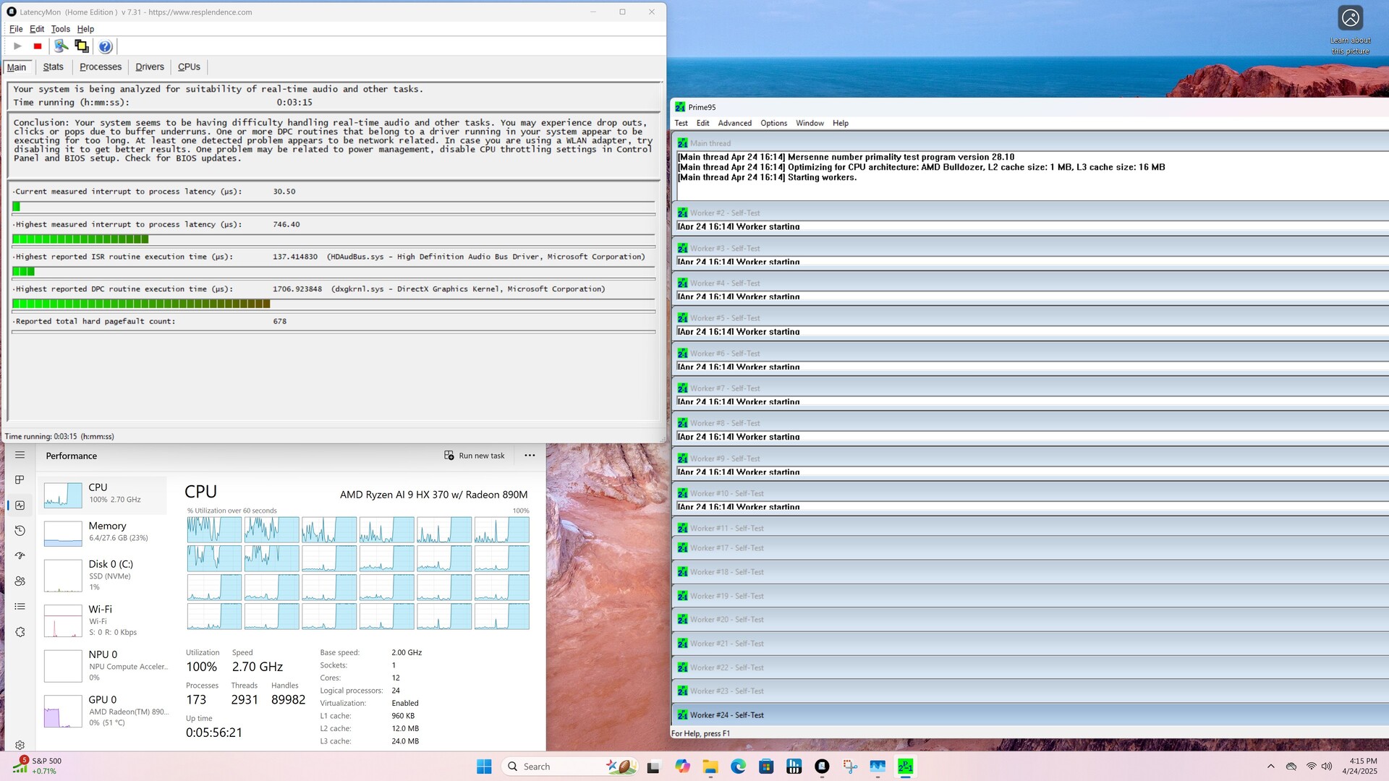Show hidden icons chevron in system tray
The image size is (1389, 781).
(1270, 767)
